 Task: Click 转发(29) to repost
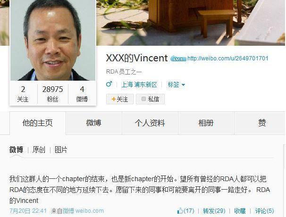click(x=214, y=211)
